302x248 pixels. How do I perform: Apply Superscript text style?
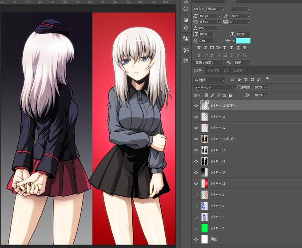[x=225, y=48]
